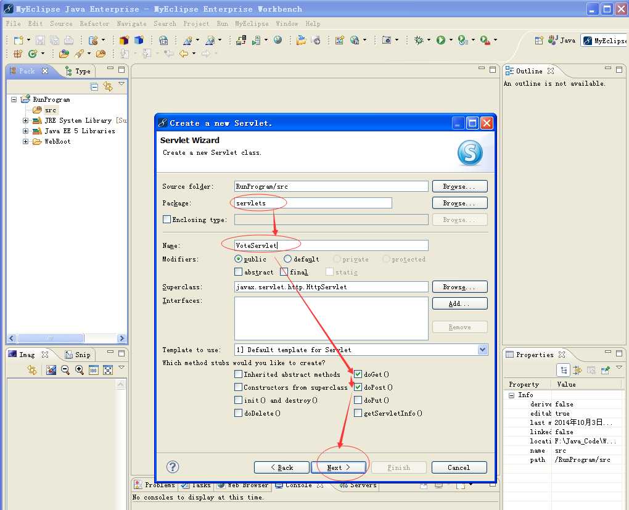
Task: Click Collapse All in Package Explorer
Action: (94, 86)
